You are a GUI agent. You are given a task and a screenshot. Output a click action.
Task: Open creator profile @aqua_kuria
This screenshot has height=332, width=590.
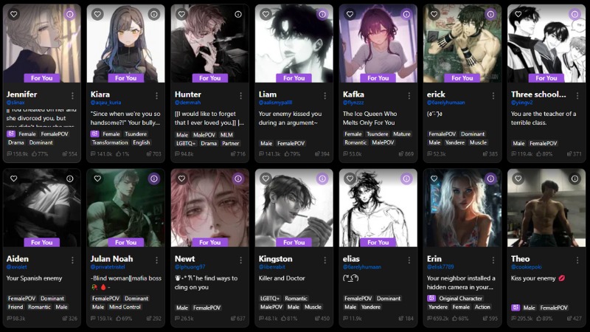(106, 103)
